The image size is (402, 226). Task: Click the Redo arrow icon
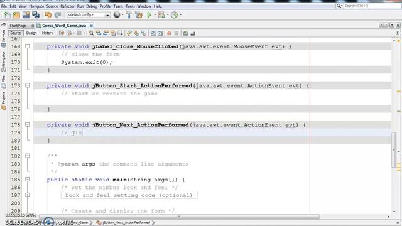pos(58,15)
